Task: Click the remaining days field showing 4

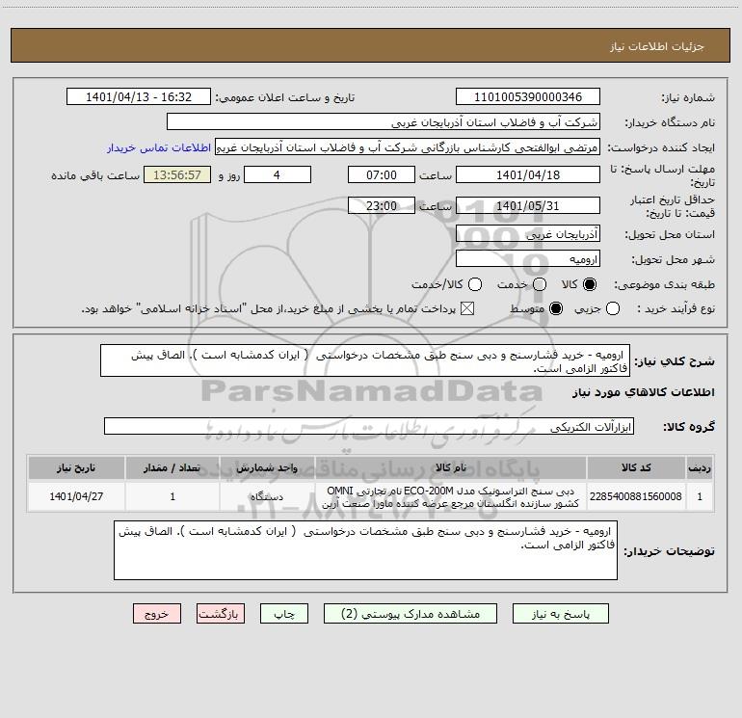Action: [x=278, y=174]
